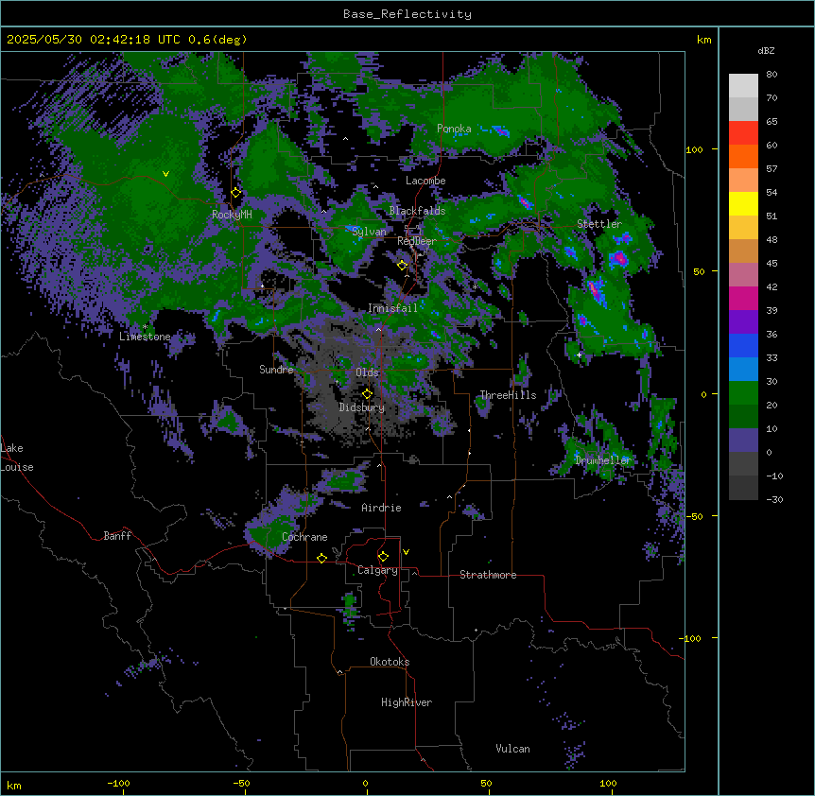Click the -50 tick on the bottom axis
This screenshot has width=815, height=796.
click(x=241, y=783)
